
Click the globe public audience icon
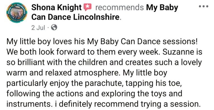point(54,27)
